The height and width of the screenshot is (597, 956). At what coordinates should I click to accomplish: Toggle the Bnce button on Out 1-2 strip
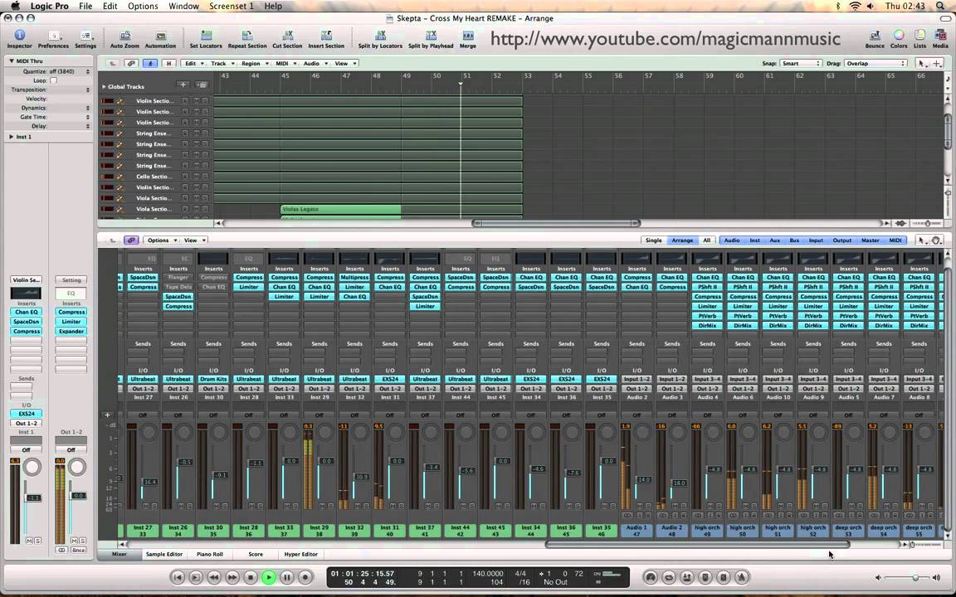pyautogui.click(x=78, y=550)
